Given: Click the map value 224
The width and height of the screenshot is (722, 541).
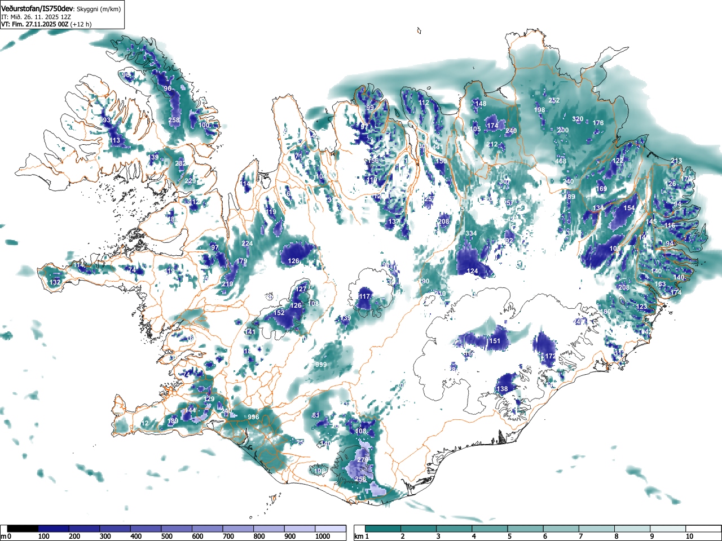Looking at the screenshot, I should pyautogui.click(x=248, y=243).
